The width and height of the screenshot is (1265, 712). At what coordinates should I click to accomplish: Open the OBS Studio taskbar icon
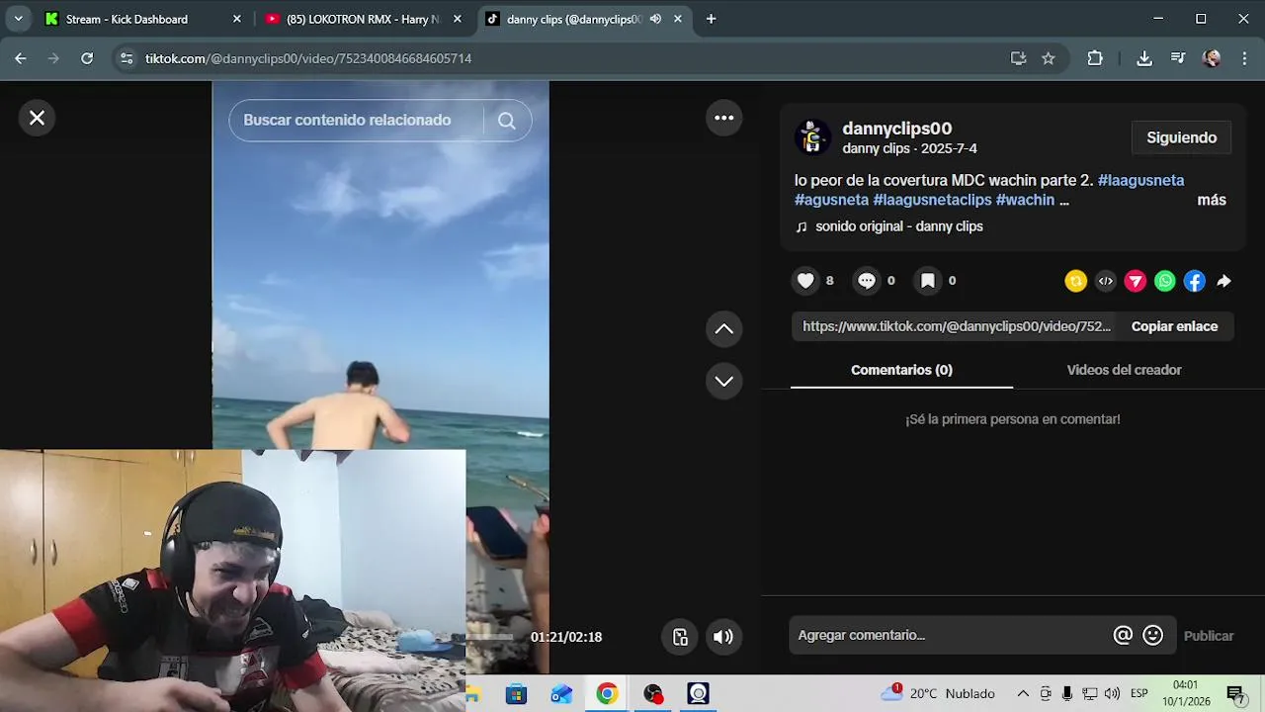tap(652, 694)
